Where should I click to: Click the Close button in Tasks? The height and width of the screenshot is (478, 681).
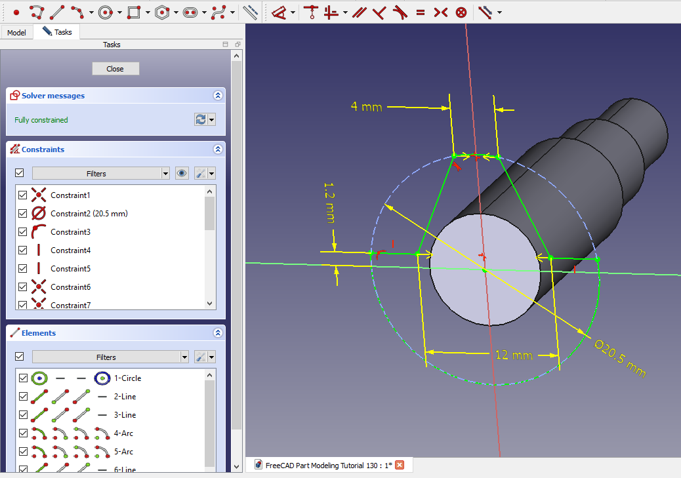115,69
